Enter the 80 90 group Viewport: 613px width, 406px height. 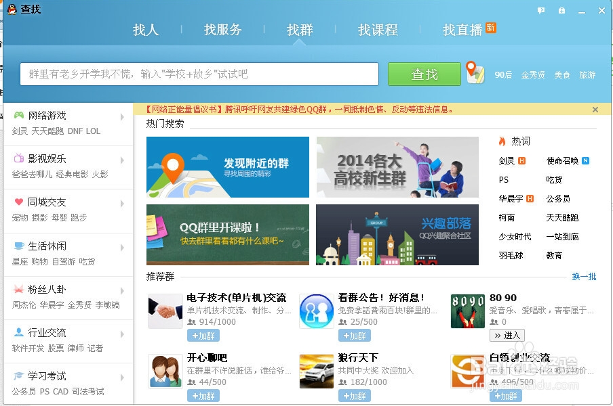507,336
